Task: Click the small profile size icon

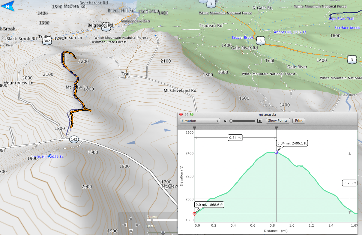Action: pos(226,121)
